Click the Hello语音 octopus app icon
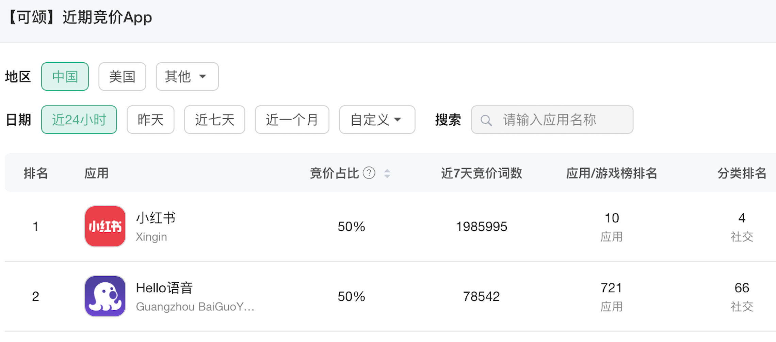The image size is (776, 342). pos(105,296)
